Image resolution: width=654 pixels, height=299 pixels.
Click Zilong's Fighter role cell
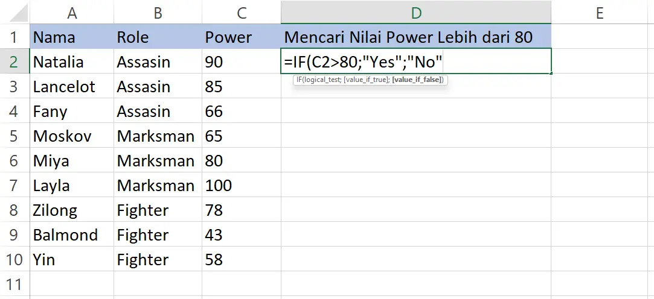(158, 210)
